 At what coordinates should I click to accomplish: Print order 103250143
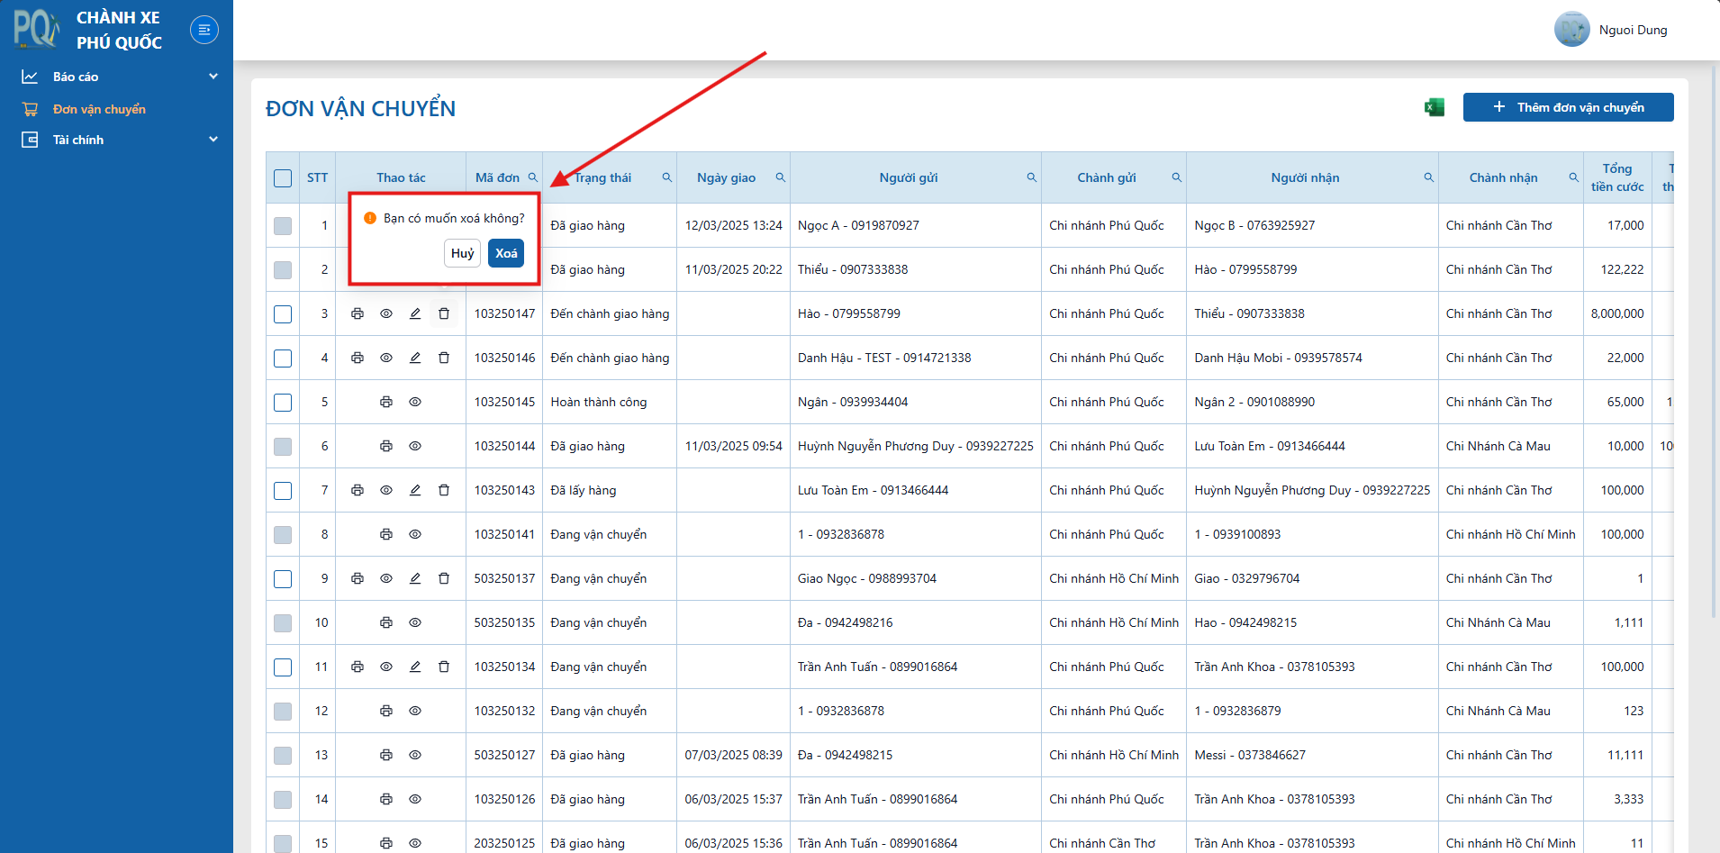tap(358, 490)
